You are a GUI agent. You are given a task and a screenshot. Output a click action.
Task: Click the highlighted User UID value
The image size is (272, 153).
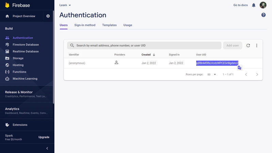coord(217,63)
